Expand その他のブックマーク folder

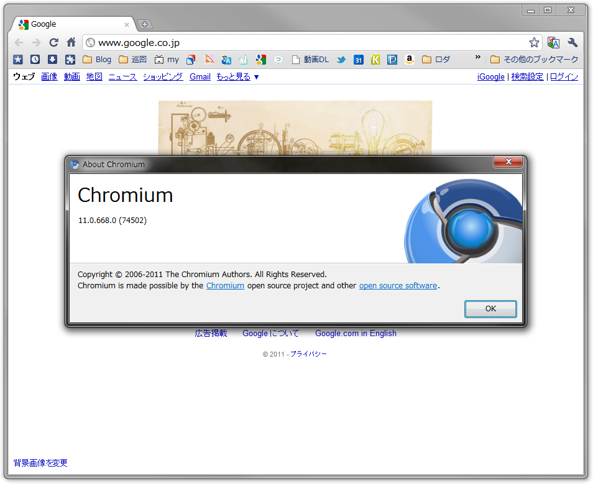[534, 60]
